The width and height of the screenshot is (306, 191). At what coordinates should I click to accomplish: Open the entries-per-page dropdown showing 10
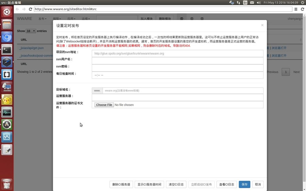31,31
